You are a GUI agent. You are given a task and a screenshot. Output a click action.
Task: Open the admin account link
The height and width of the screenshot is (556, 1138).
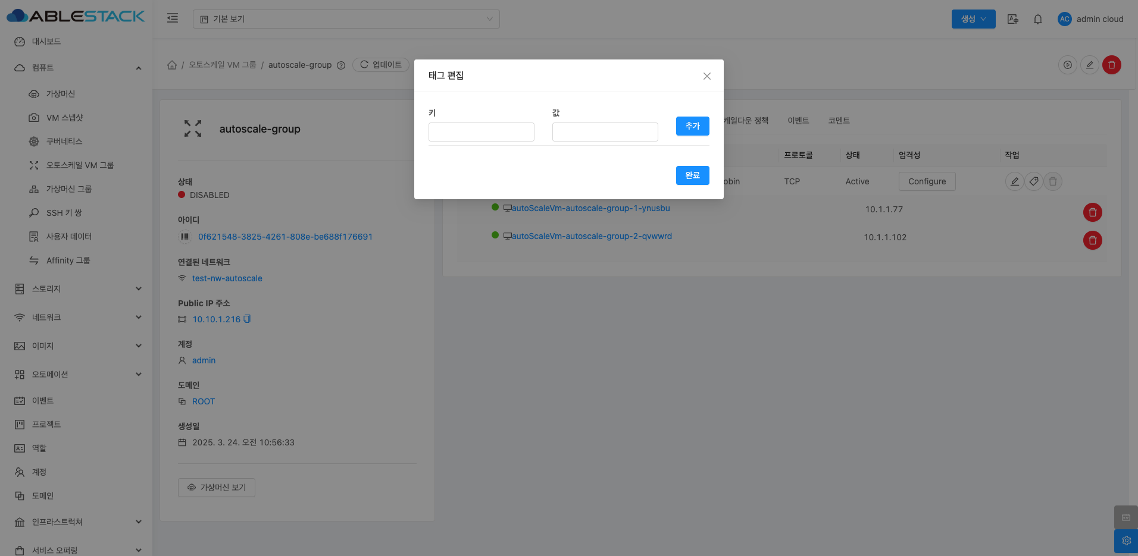(204, 360)
